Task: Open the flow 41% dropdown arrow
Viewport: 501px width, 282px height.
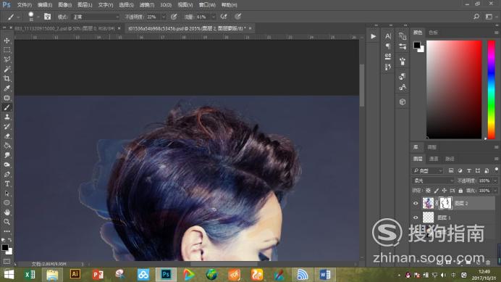Action: [214, 17]
